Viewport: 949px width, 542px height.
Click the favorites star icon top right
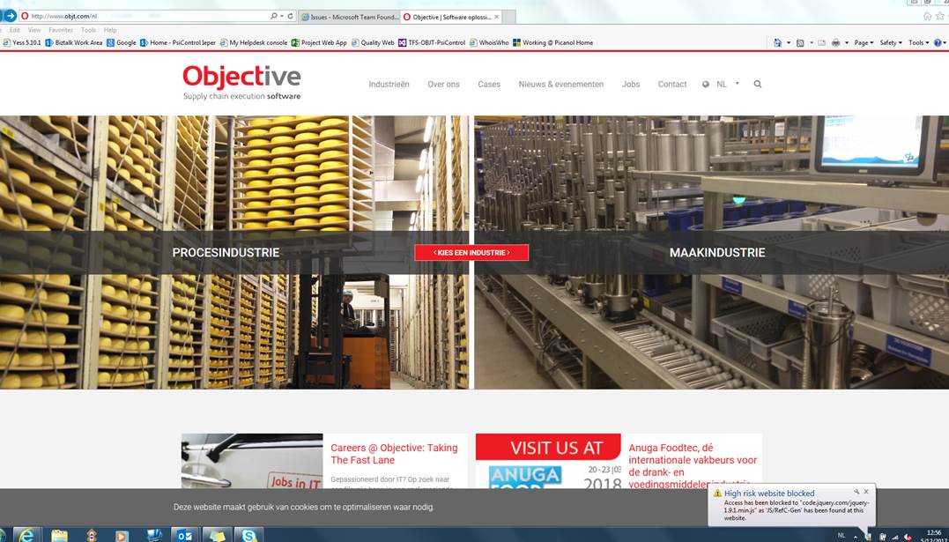[x=940, y=17]
